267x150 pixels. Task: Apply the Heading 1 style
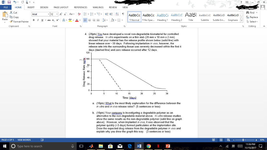coord(162,17)
